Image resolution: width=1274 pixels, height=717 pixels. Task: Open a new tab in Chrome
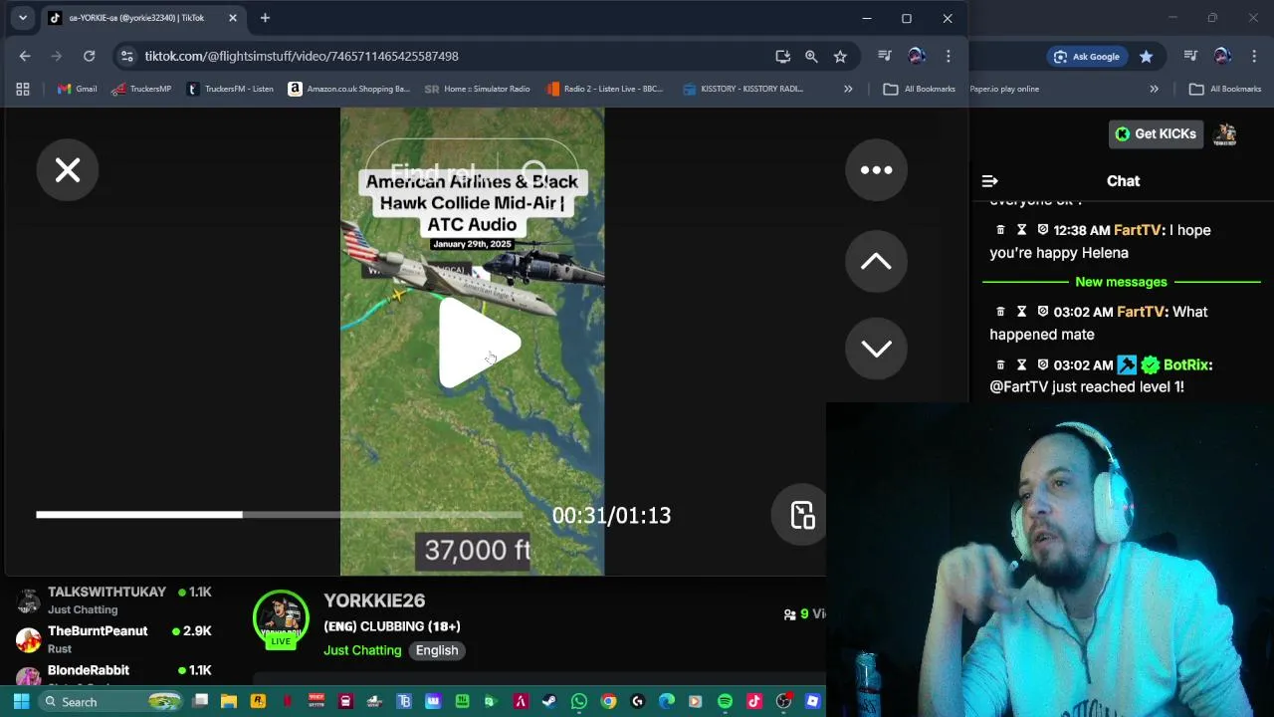[265, 18]
